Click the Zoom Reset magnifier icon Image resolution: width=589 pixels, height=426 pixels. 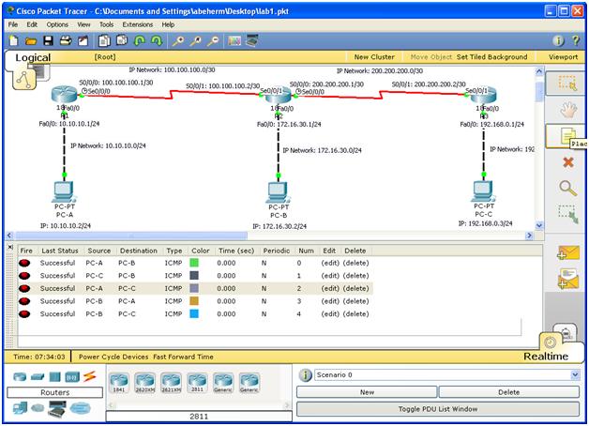(195, 40)
